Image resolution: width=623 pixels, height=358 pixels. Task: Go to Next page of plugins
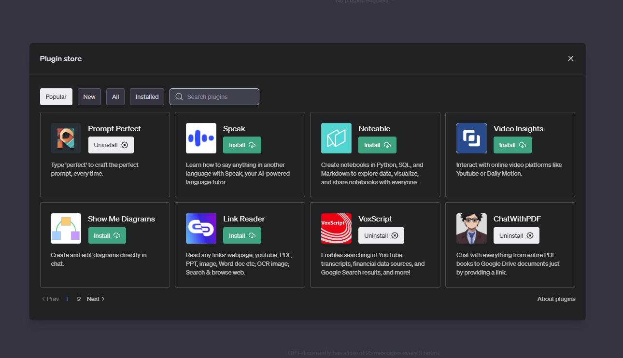[96, 299]
